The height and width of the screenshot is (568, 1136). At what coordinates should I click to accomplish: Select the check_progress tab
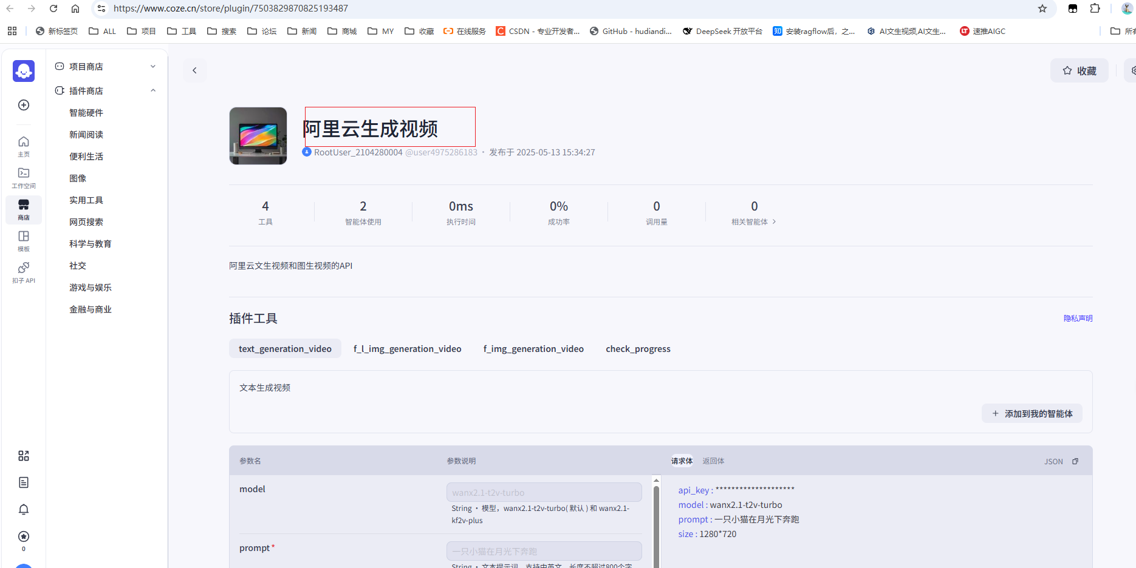[x=638, y=349]
